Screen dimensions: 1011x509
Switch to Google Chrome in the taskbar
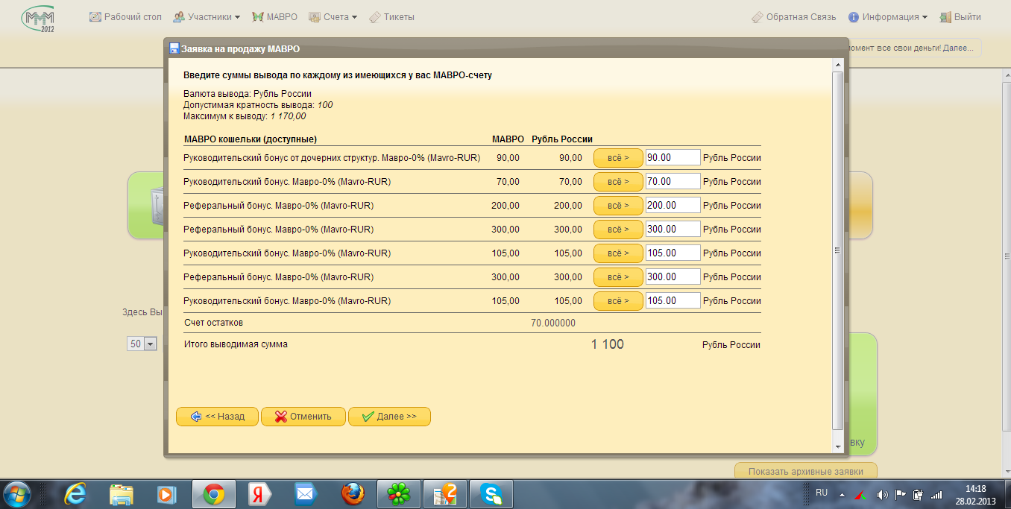214,493
